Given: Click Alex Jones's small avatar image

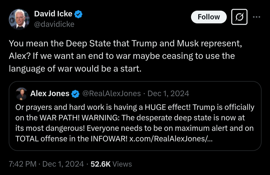Looking at the screenshot, I should [x=21, y=94].
